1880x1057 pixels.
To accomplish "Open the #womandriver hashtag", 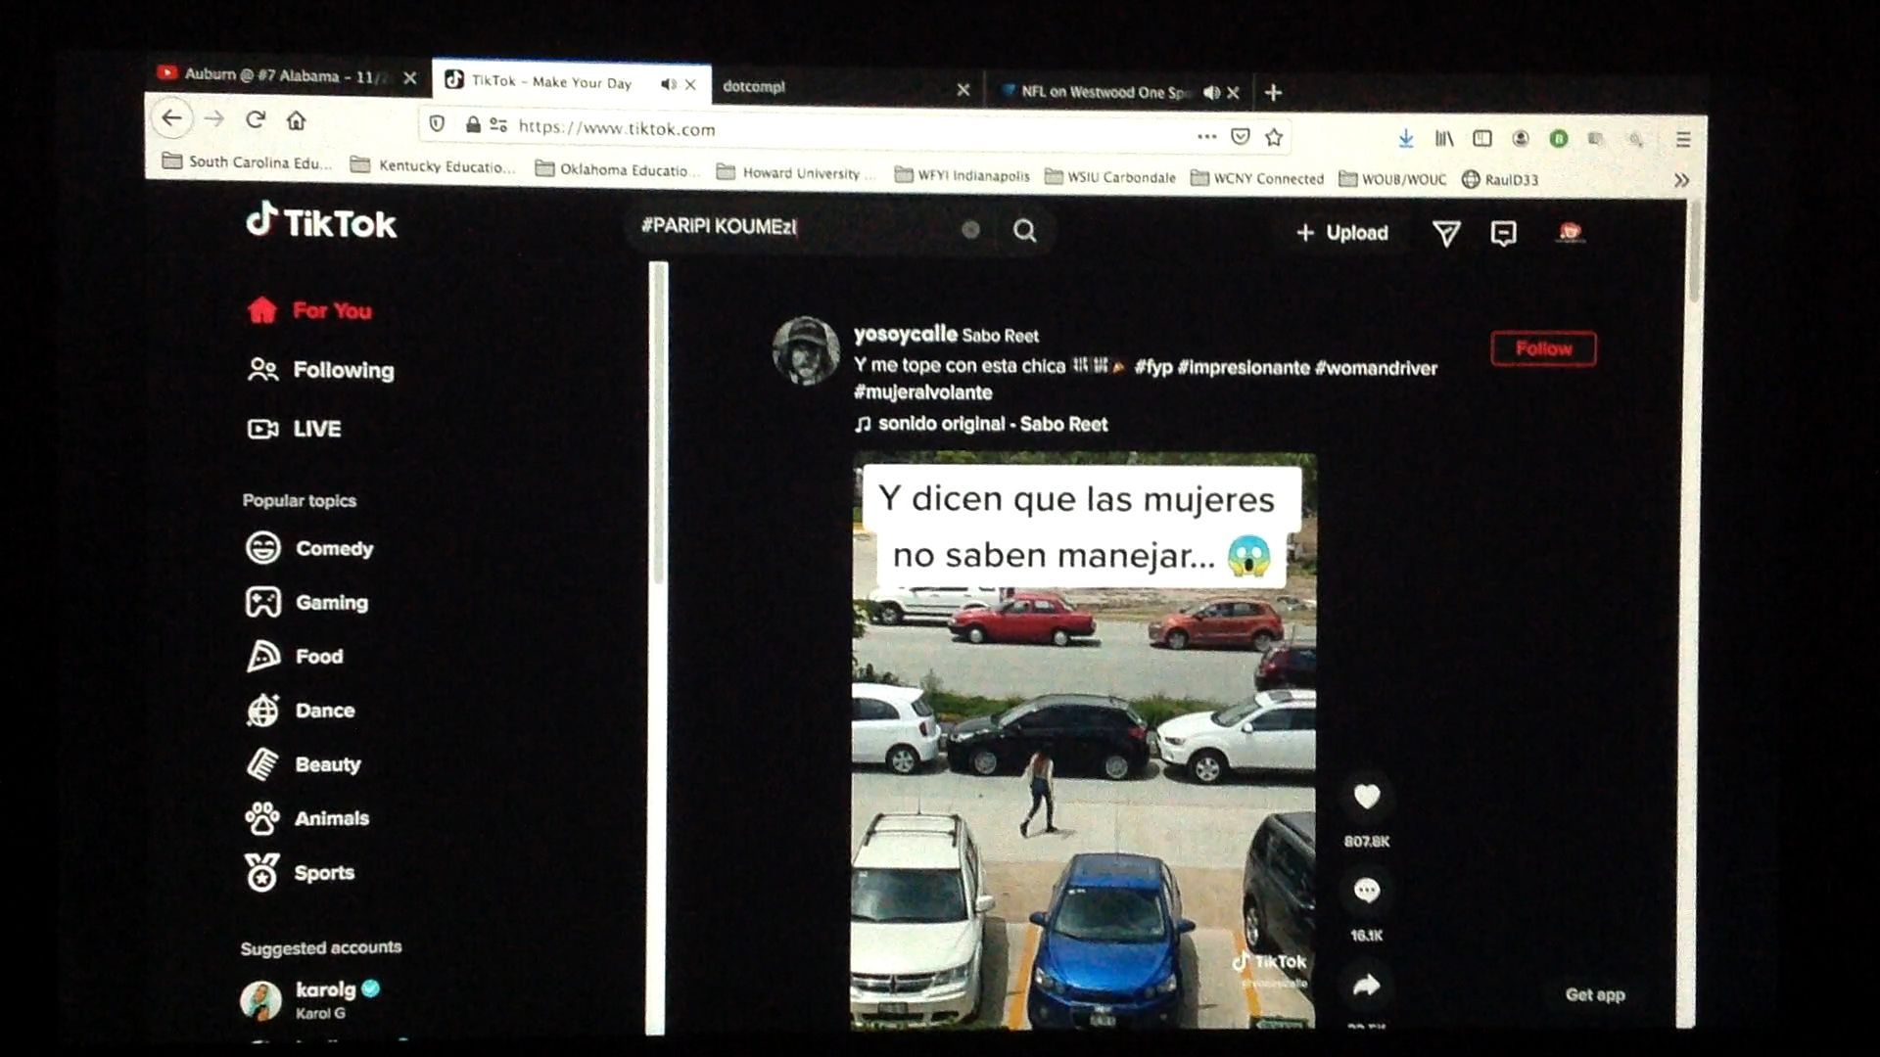I will click(1376, 369).
